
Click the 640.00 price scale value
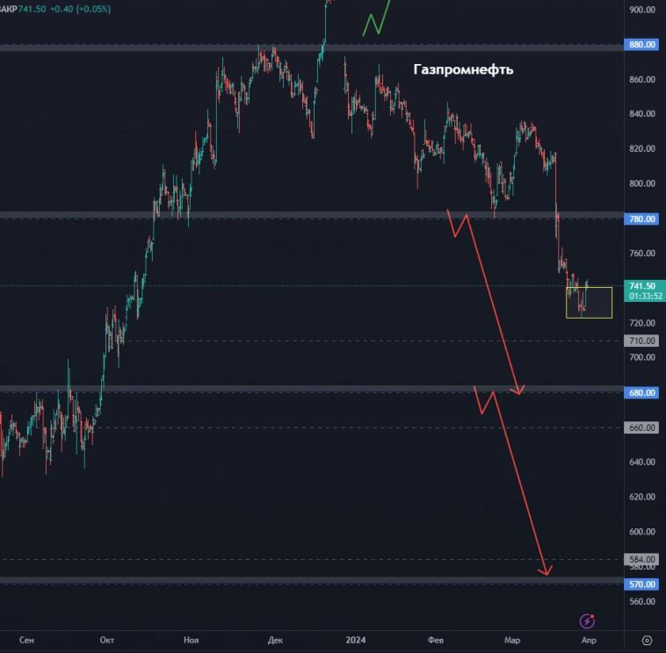[x=642, y=462]
